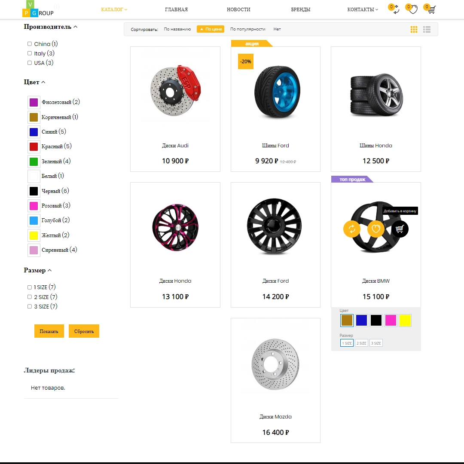Add Диски BMW to cart via cart icon
The height and width of the screenshot is (464, 464).
tap(400, 229)
